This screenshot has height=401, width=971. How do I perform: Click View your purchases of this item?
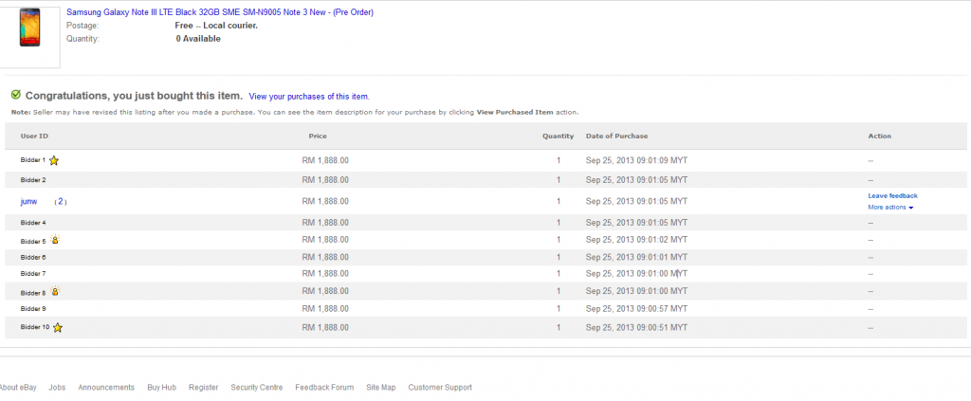click(x=309, y=97)
